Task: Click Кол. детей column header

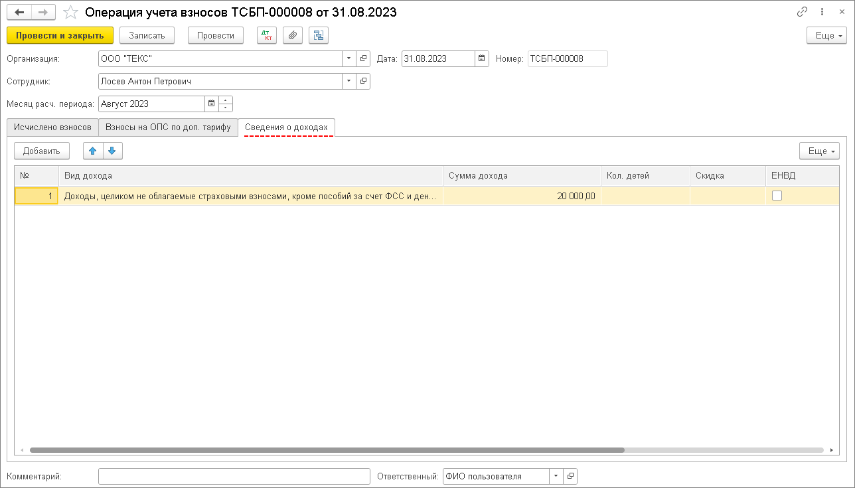Action: tap(646, 176)
